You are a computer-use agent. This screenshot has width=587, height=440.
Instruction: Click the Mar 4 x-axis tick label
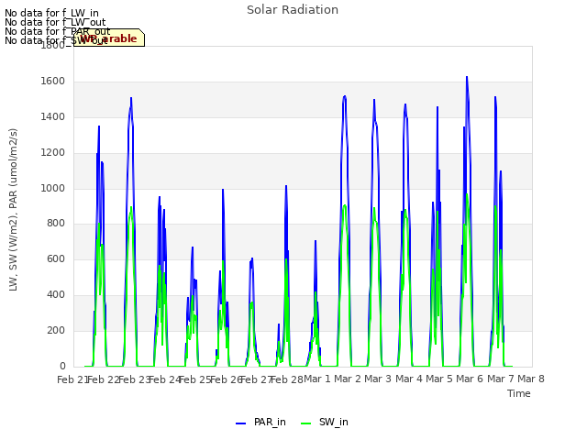[x=409, y=379]
